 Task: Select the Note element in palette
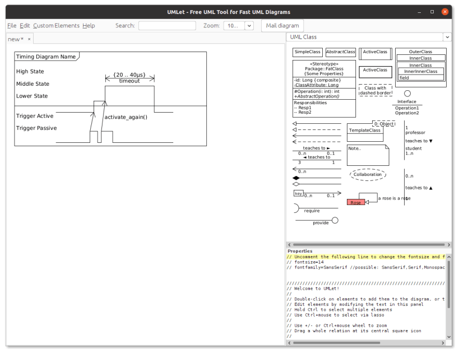tap(368, 155)
